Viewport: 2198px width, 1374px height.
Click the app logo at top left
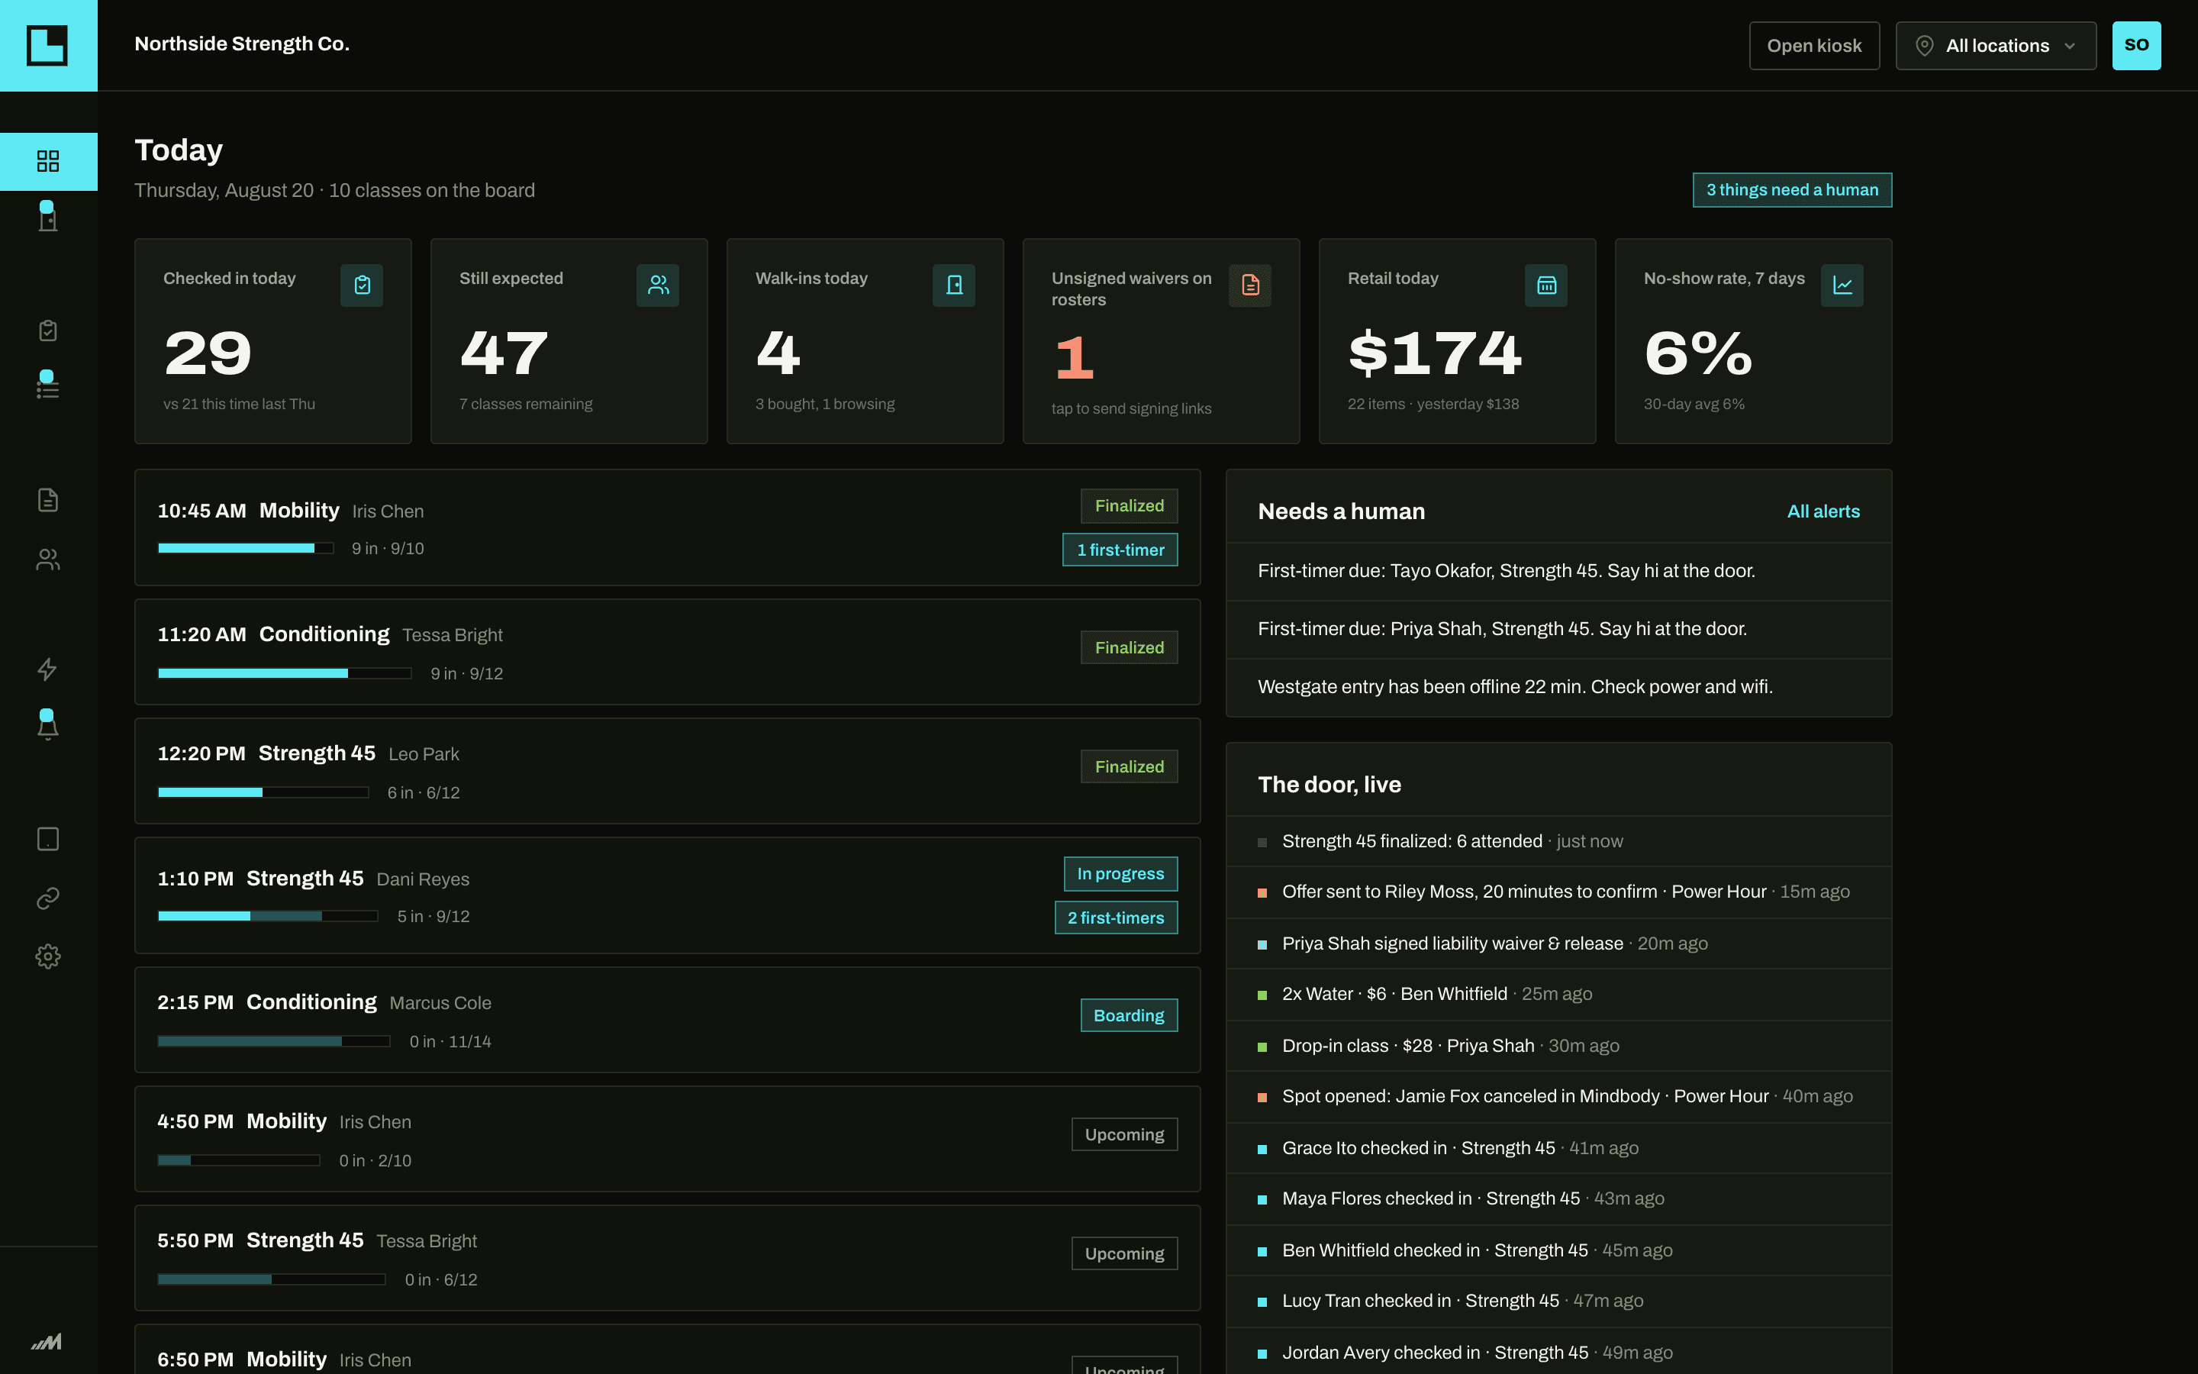(x=48, y=46)
